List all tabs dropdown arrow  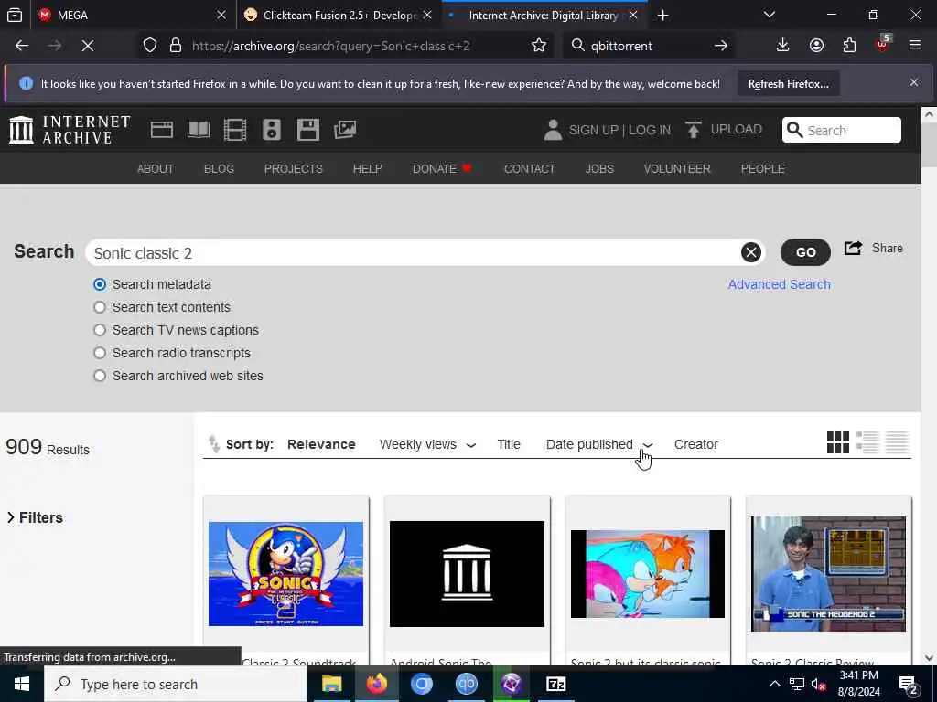tap(769, 15)
